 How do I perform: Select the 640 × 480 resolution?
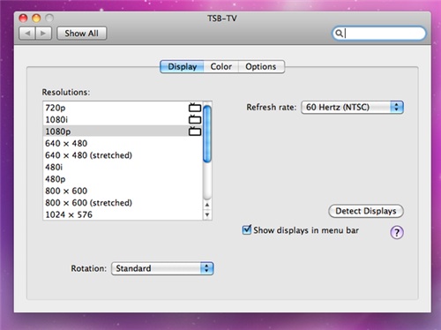click(x=123, y=143)
